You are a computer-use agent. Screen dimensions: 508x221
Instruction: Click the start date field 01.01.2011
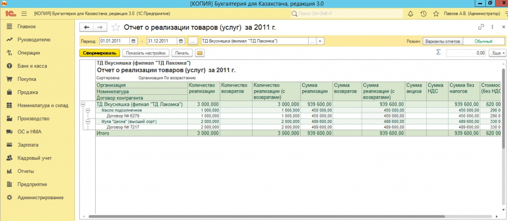(115, 41)
